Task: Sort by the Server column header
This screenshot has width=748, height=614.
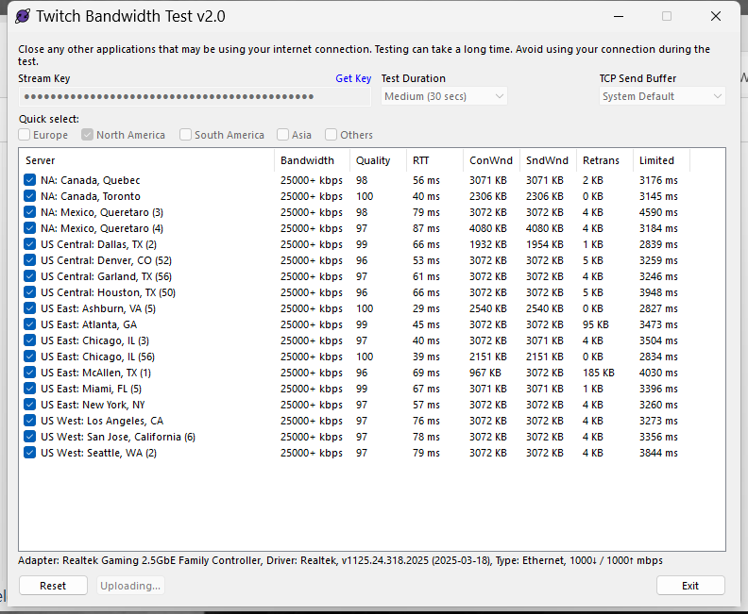Action: (x=146, y=160)
